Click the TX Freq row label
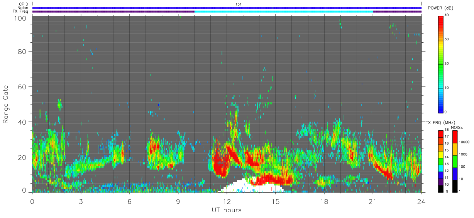Image resolution: width=474 pixels, height=218 pixels. click(x=21, y=11)
